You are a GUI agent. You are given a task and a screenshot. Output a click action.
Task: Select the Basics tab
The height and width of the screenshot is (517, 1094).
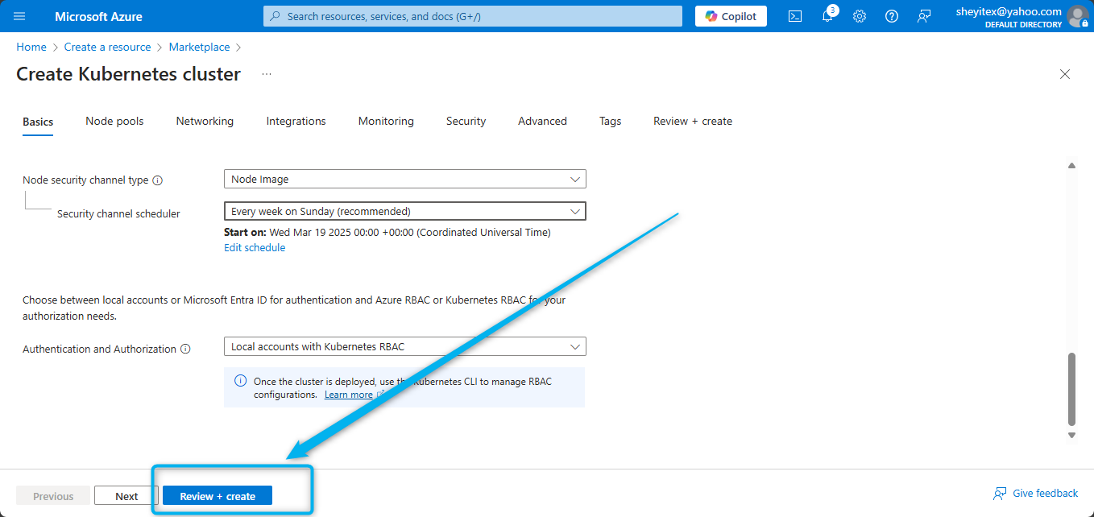point(38,122)
